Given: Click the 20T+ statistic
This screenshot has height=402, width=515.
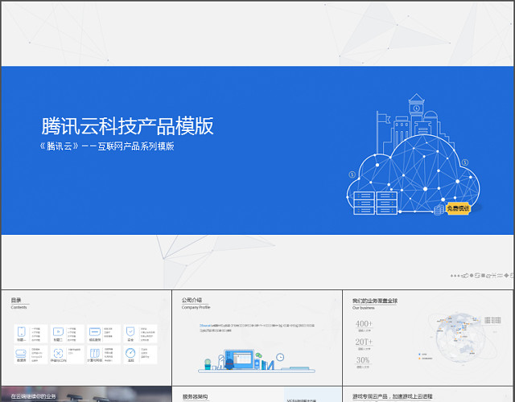Looking at the screenshot, I should click(364, 342).
